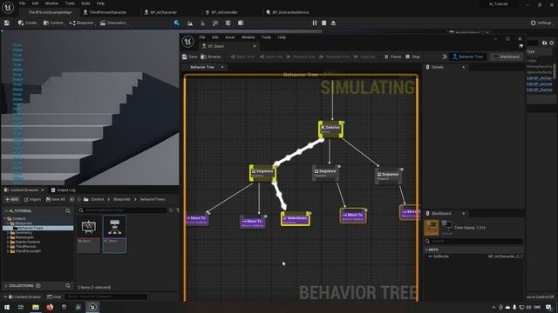Click the ADD button in Content Browser
The image size is (558, 313).
(11, 199)
